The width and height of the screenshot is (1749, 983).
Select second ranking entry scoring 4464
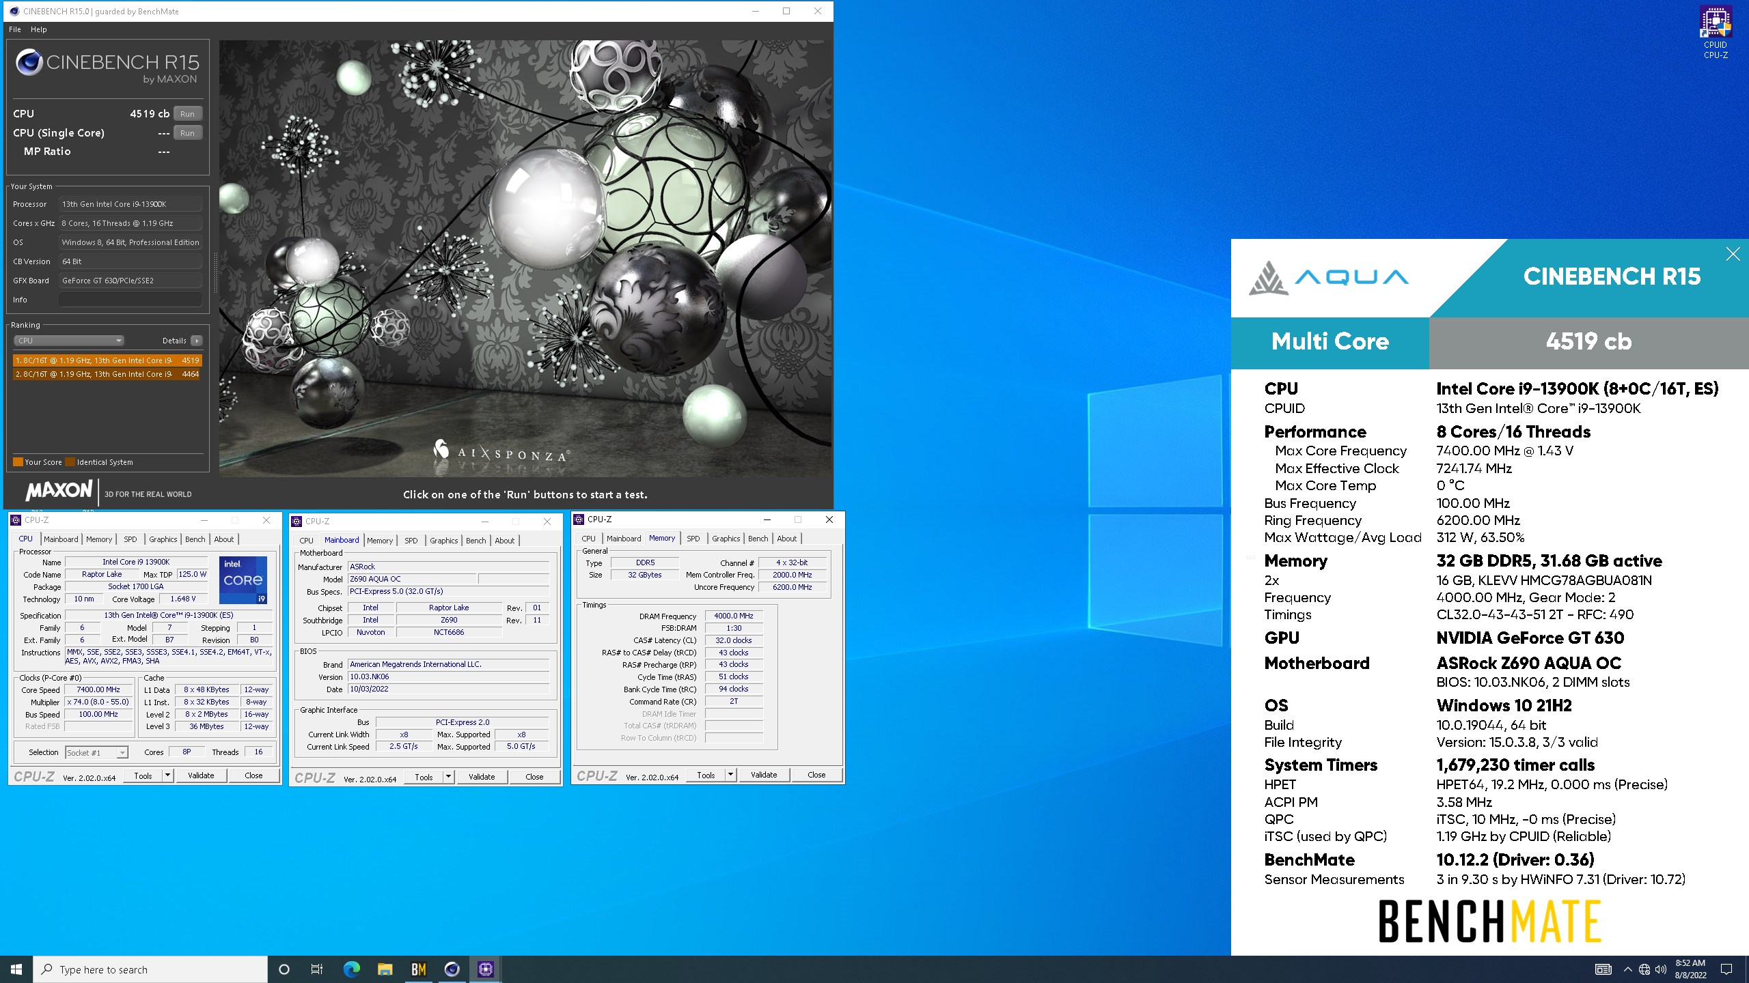tap(107, 374)
